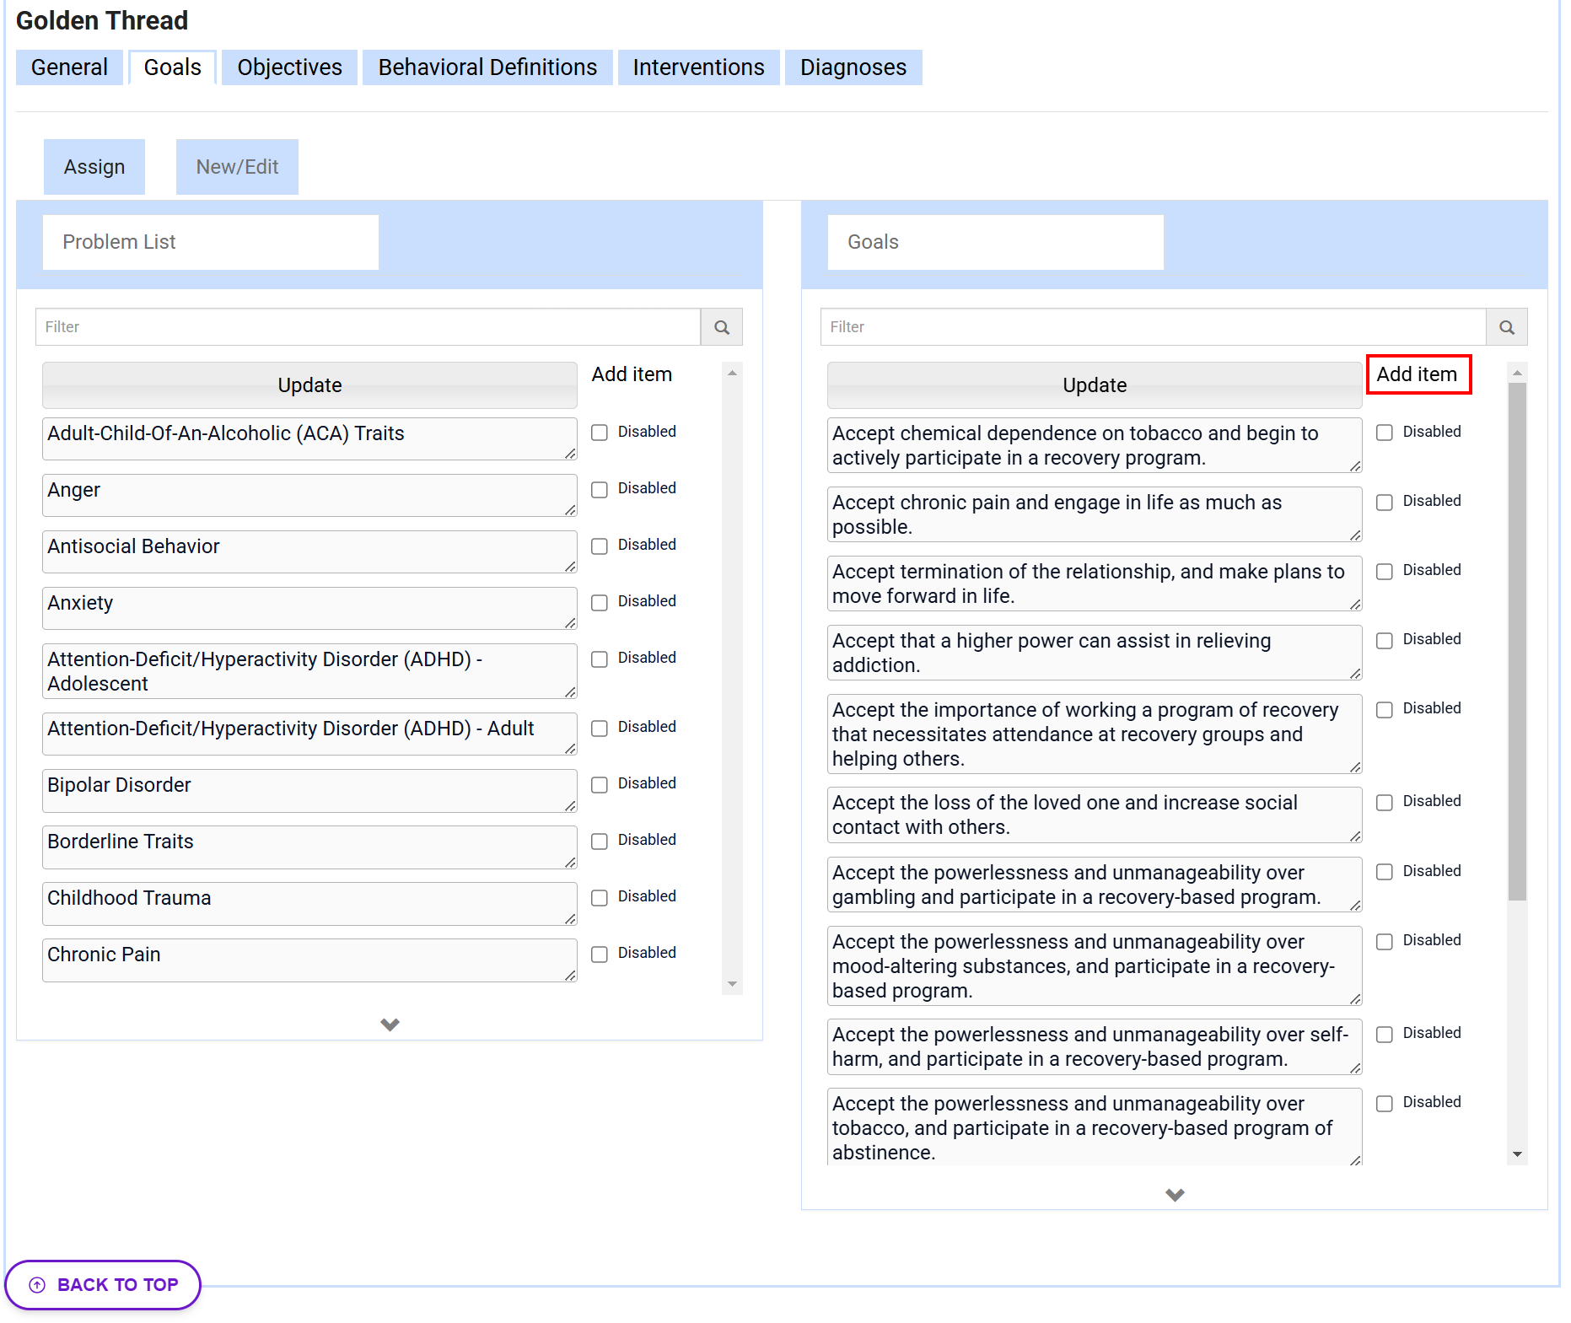The image size is (1571, 1323).
Task: Click the Problem List filter search icon
Action: point(721,327)
